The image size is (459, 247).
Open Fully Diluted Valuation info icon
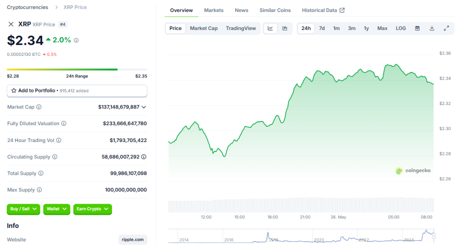pyautogui.click(x=64, y=123)
